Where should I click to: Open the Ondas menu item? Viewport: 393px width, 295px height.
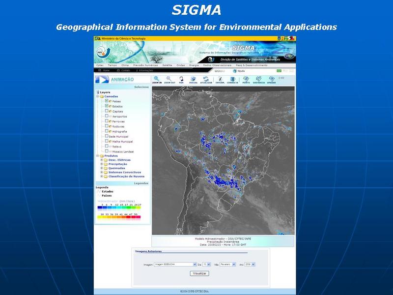tap(180, 65)
